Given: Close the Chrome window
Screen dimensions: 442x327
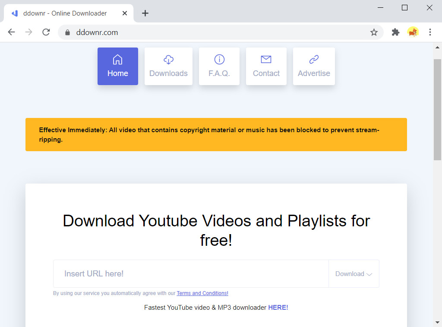Looking at the screenshot, I should (x=429, y=8).
